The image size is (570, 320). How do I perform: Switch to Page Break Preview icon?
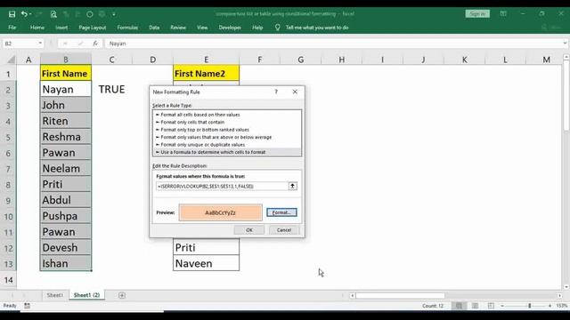coord(491,306)
